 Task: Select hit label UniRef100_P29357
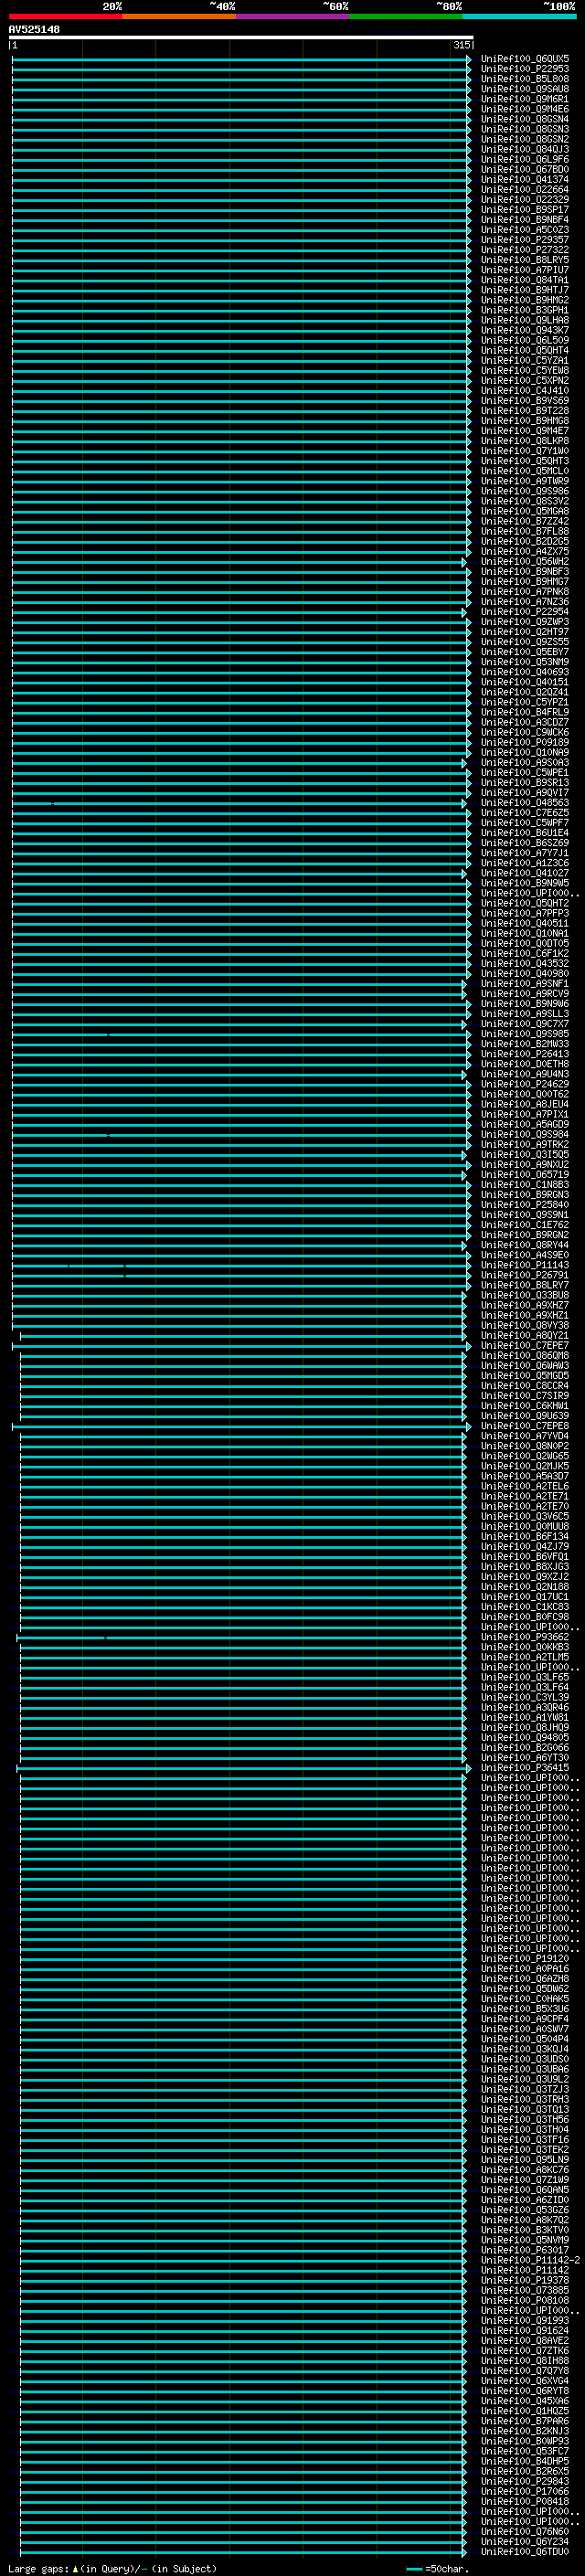525,240
